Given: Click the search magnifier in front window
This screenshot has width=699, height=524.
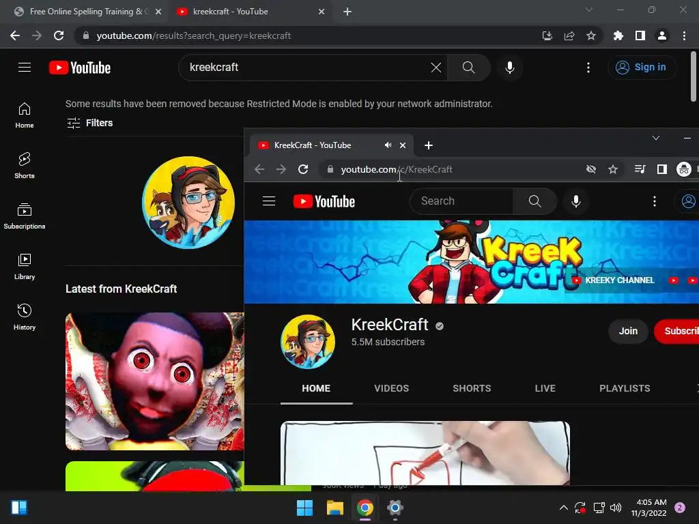Looking at the screenshot, I should click(535, 201).
